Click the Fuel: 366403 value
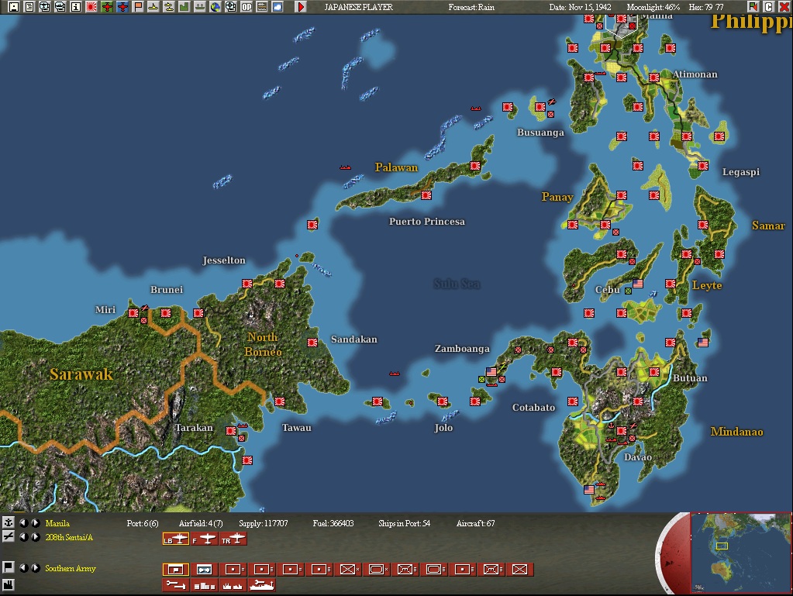 pyautogui.click(x=333, y=523)
